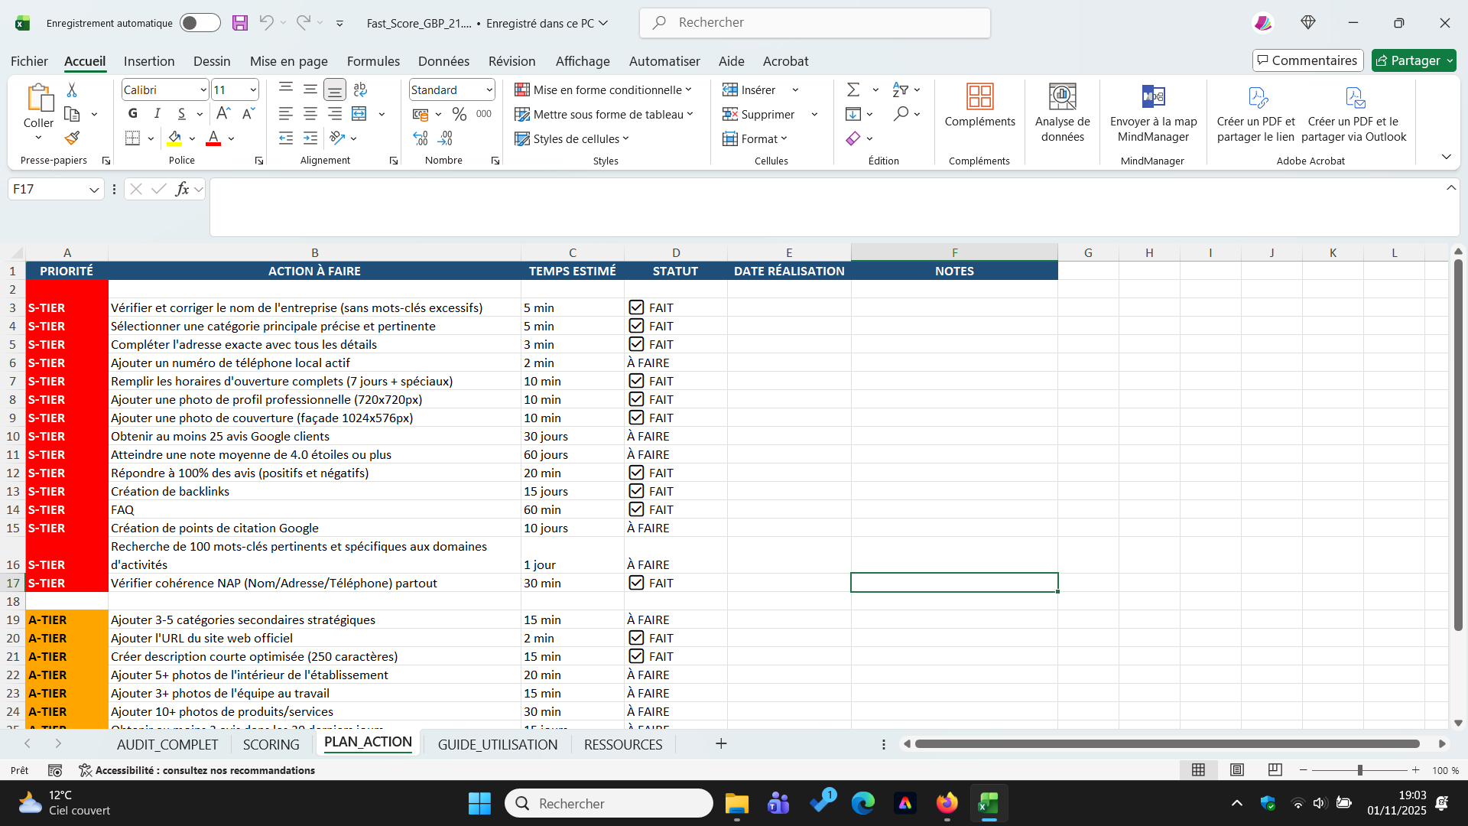Uncheck the FAIT checkbox on row 3
This screenshot has width=1468, height=826.
click(x=636, y=307)
